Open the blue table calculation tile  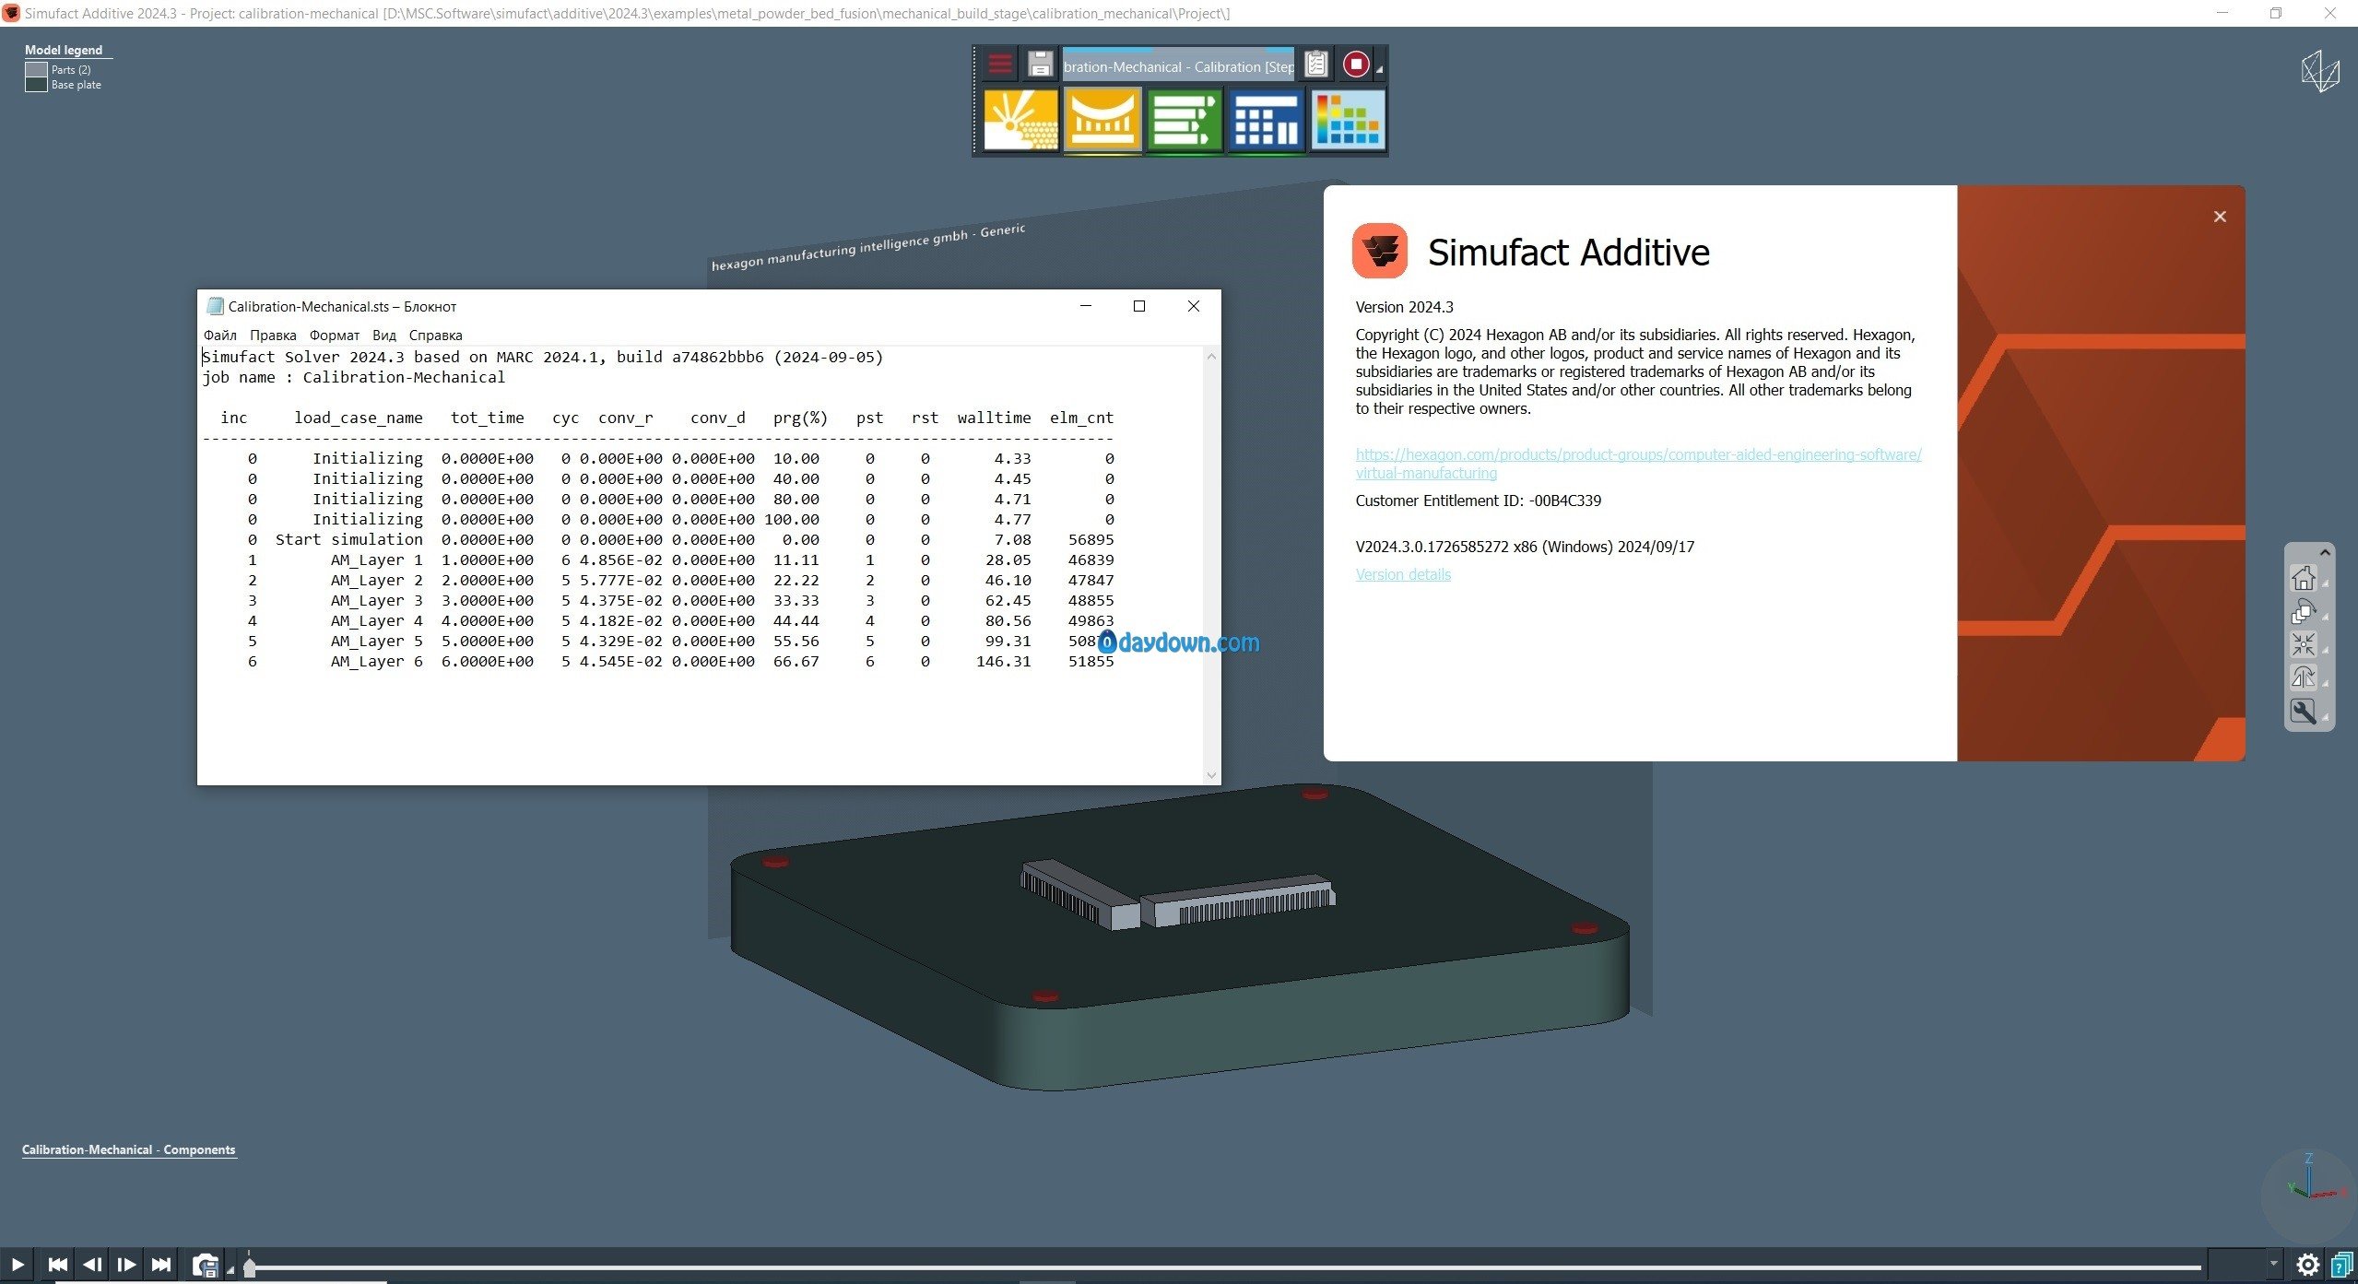point(1266,120)
